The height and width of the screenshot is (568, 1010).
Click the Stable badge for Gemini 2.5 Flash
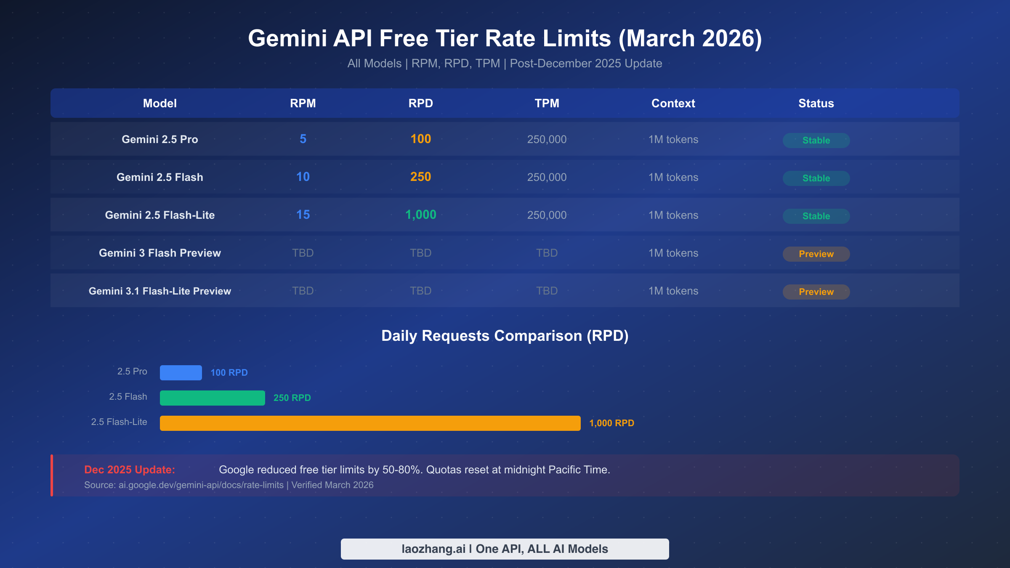(x=816, y=178)
